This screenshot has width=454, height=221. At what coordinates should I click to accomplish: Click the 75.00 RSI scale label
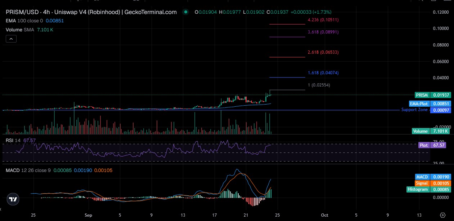click(439, 141)
